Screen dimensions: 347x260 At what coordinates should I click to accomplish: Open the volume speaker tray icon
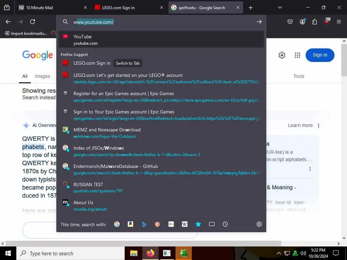pos(303,253)
